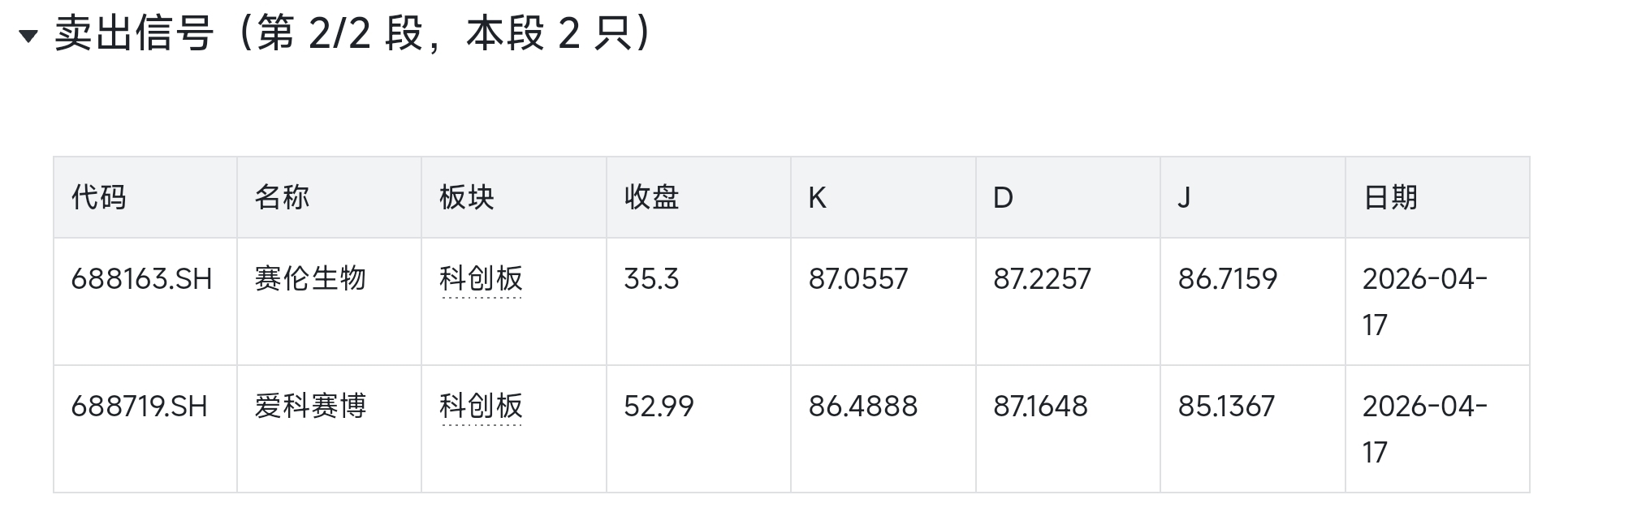Click stock code 688163.SH cell
This screenshot has width=1650, height=525.
point(141,279)
